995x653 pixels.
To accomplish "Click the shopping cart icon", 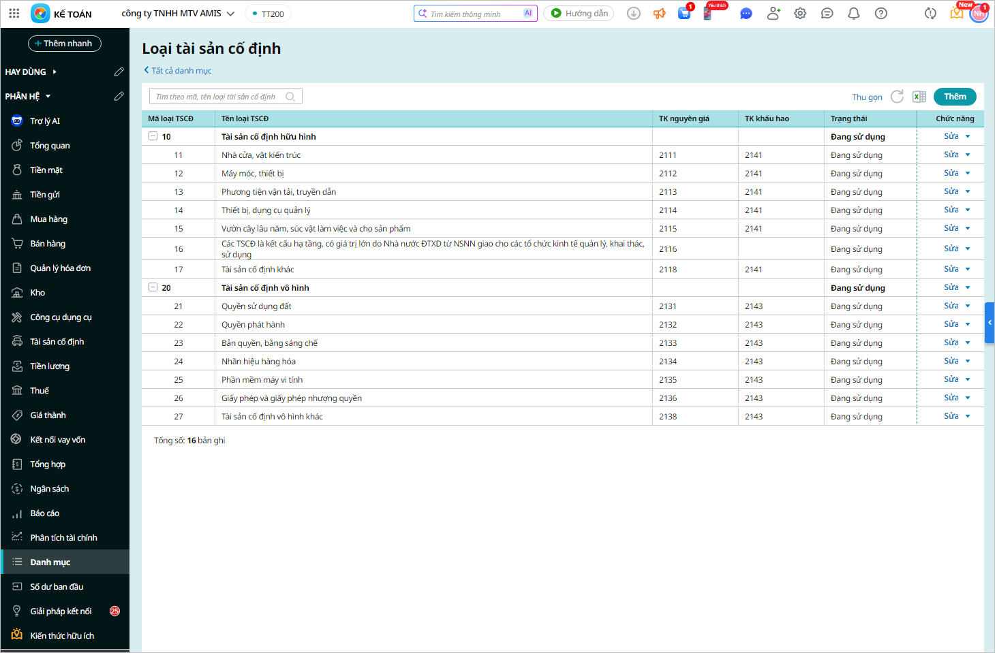I will click(x=684, y=14).
